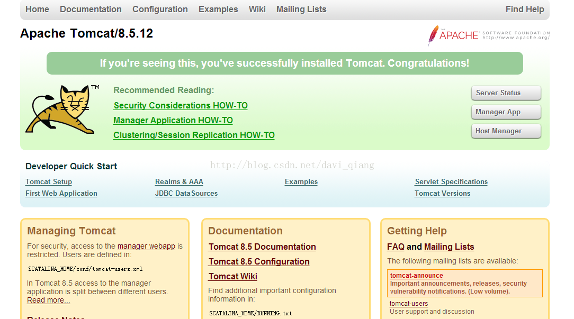The image size is (574, 319).
Task: Click the Tomcat cat mascot image
Action: [x=62, y=109]
